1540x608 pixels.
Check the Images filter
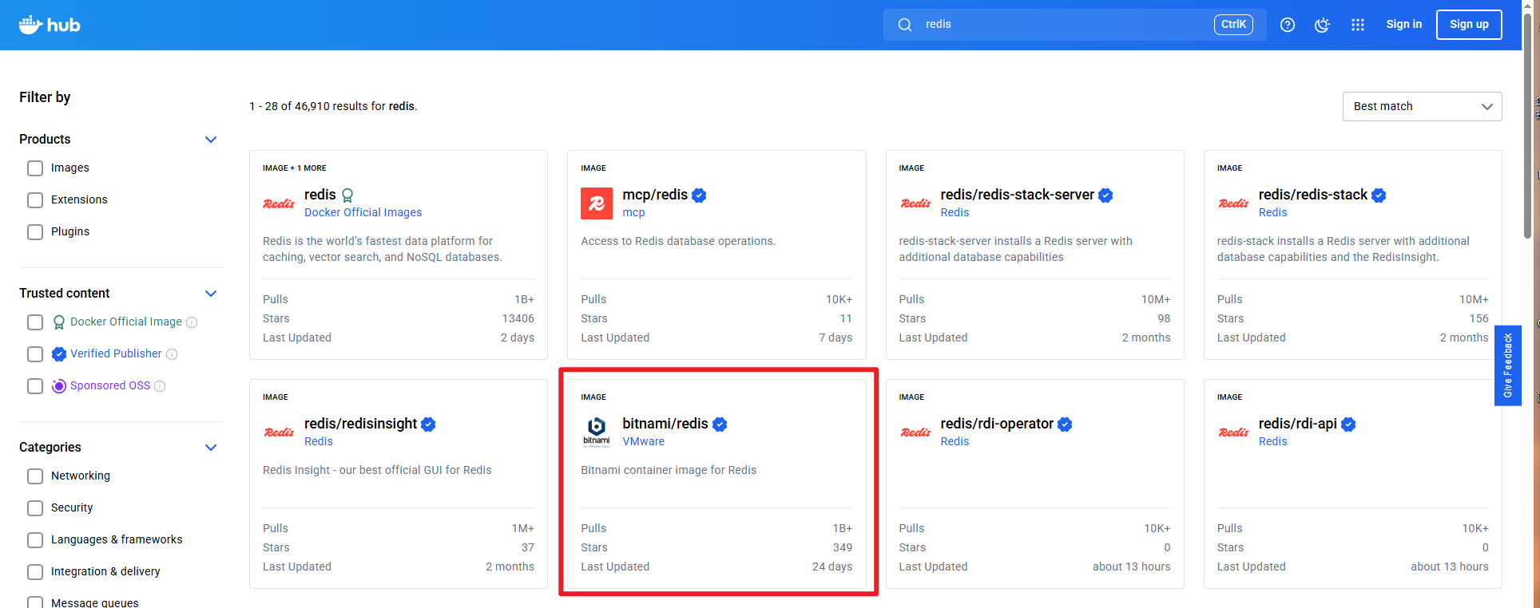coord(35,168)
